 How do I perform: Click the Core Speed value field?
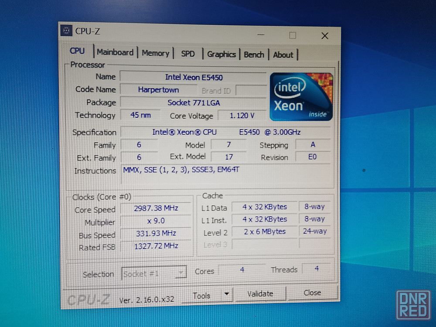[x=156, y=208]
